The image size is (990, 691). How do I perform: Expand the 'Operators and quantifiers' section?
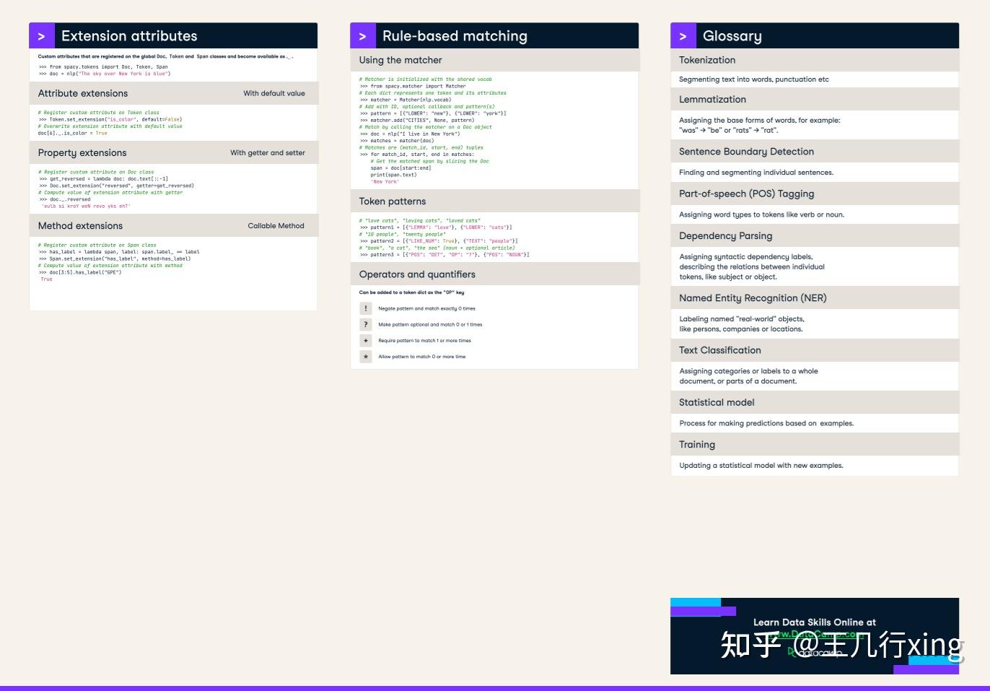point(417,274)
